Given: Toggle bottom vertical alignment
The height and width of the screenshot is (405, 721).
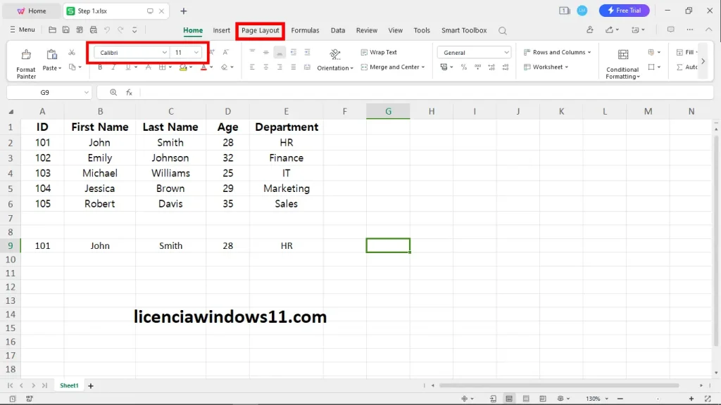Looking at the screenshot, I should (280, 52).
